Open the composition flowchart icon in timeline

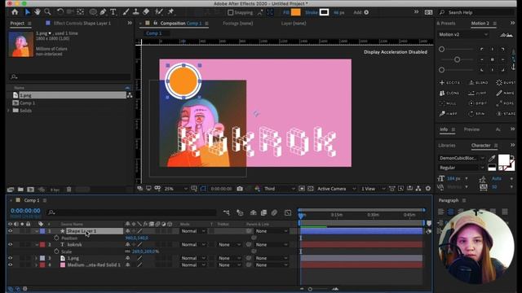227,212
